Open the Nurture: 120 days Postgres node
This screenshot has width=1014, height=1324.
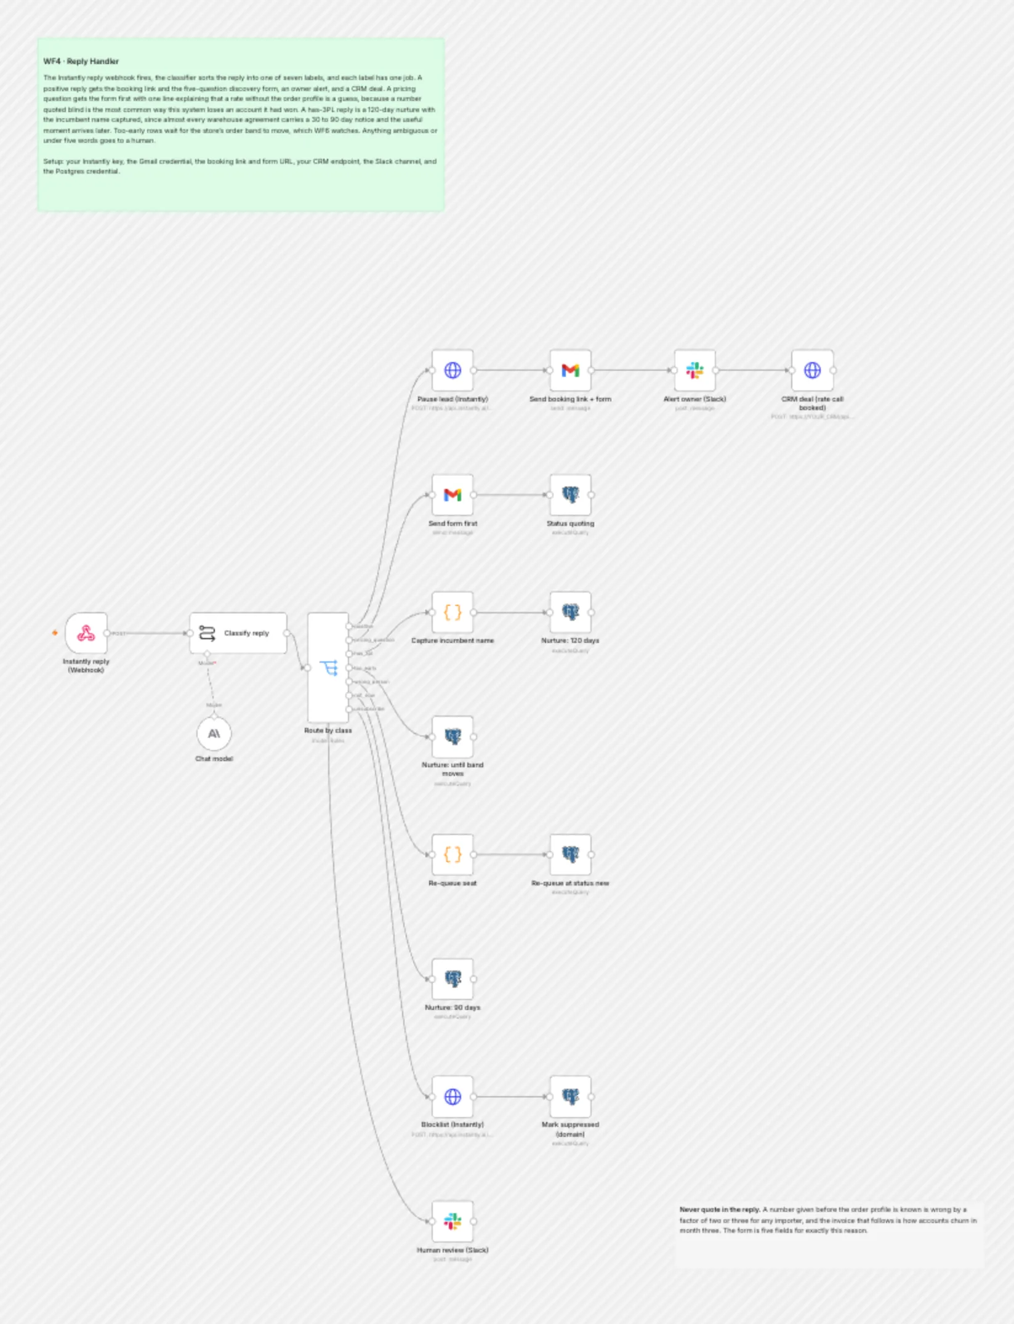571,612
